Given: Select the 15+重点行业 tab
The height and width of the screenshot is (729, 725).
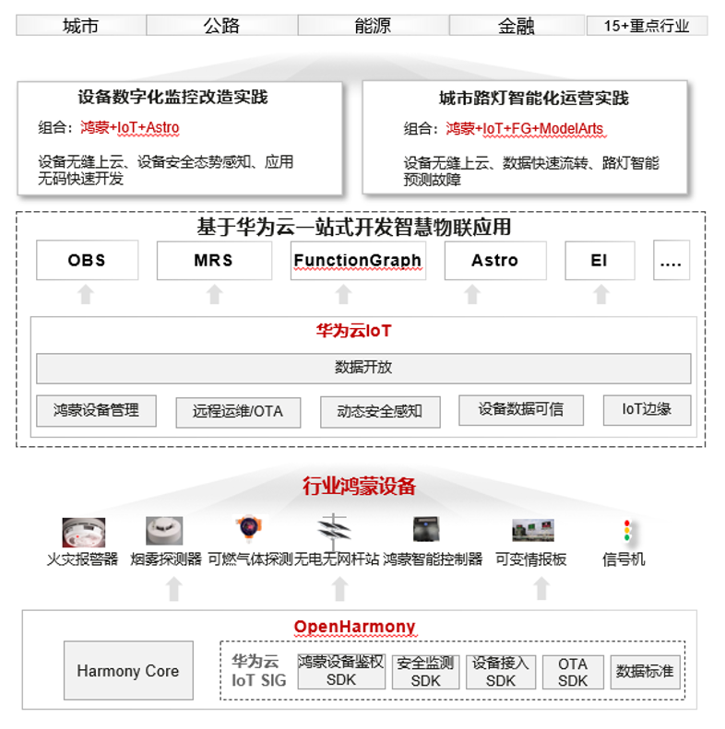Looking at the screenshot, I should 647,25.
